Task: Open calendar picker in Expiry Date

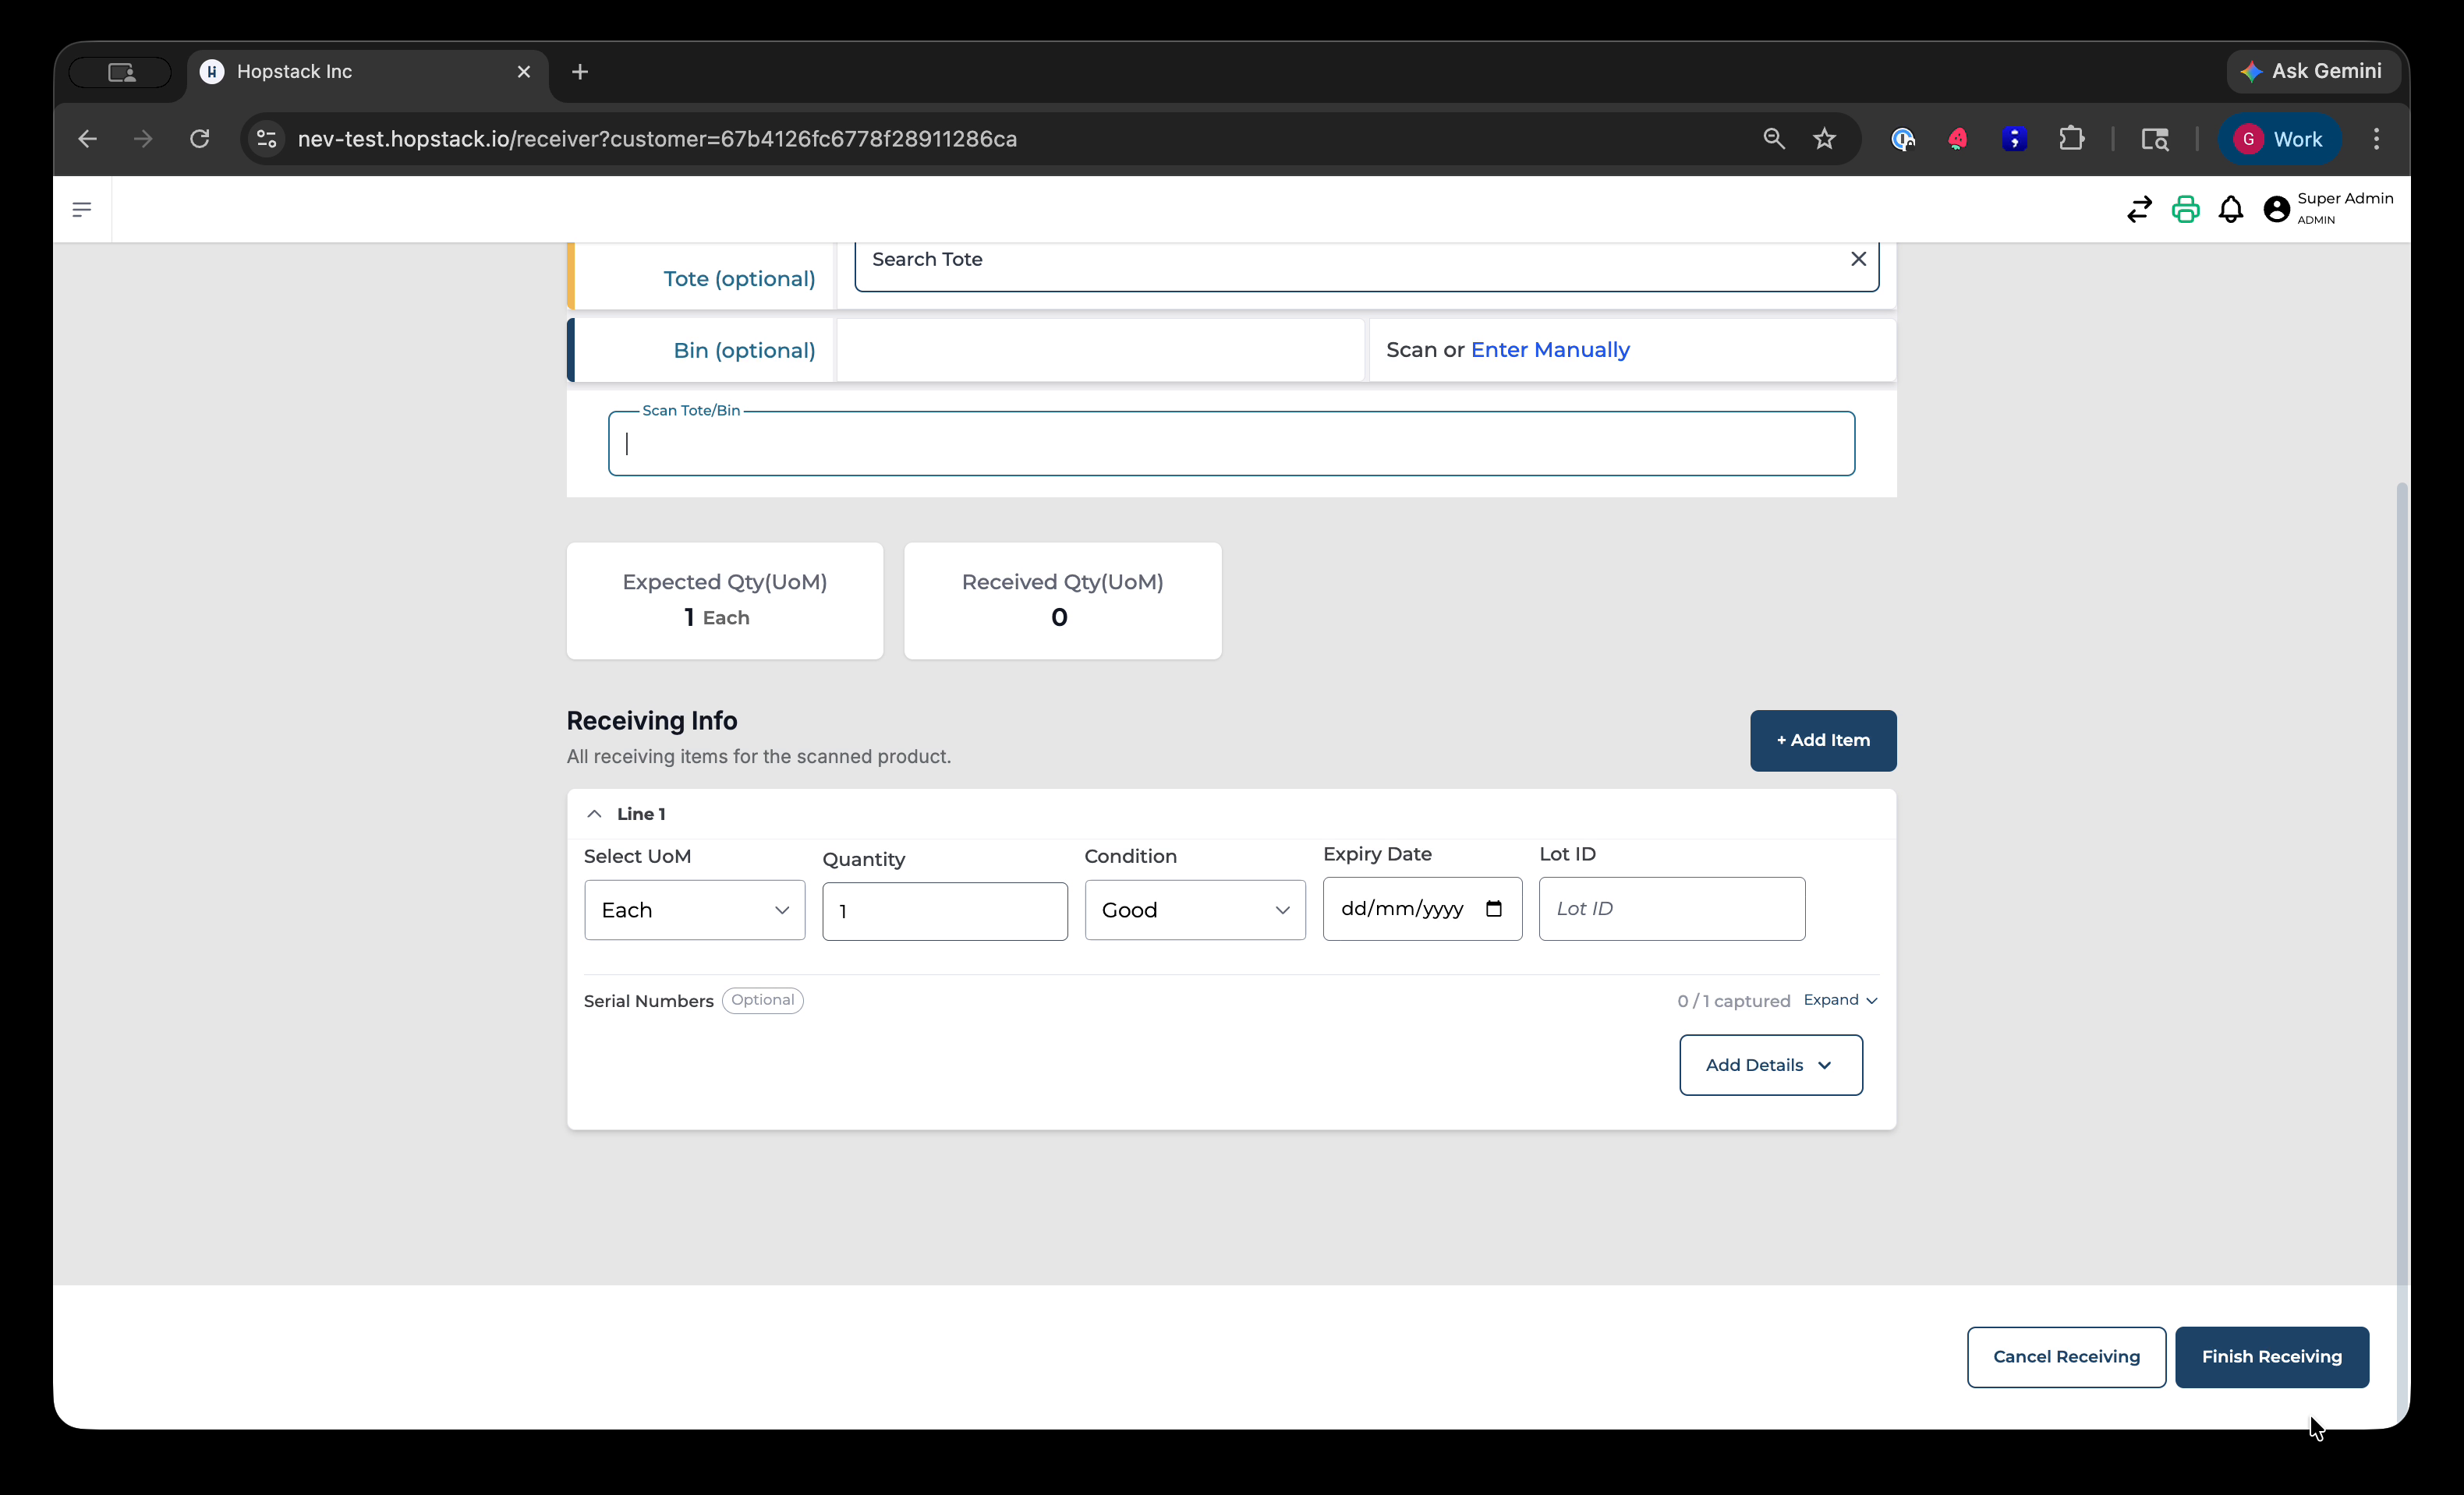Action: [1494, 908]
